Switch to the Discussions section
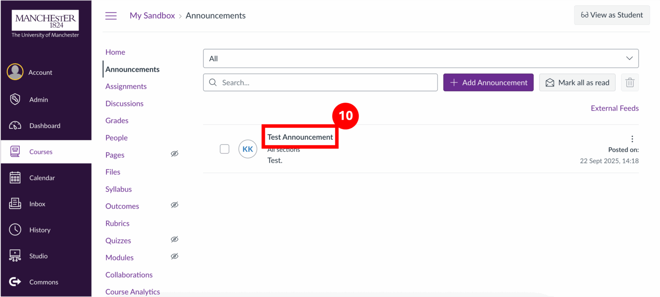Image resolution: width=660 pixels, height=297 pixels. pyautogui.click(x=124, y=103)
